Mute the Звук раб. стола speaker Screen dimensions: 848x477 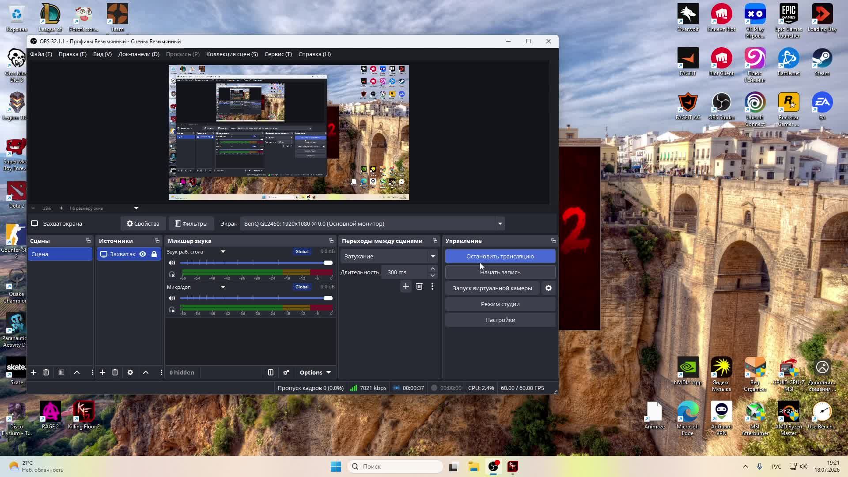click(172, 263)
